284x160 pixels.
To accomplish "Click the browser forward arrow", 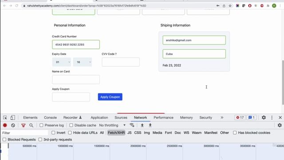I will tap(11, 6).
